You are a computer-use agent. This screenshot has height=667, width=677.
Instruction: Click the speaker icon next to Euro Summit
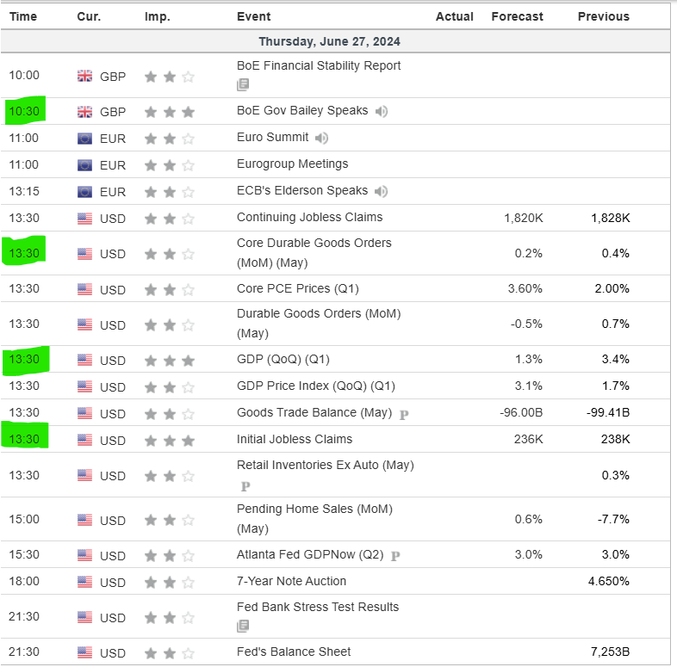322,138
